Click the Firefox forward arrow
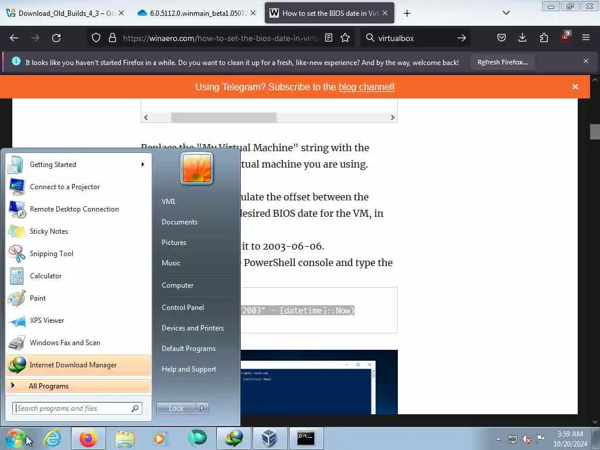This screenshot has width=600, height=450. [x=35, y=38]
